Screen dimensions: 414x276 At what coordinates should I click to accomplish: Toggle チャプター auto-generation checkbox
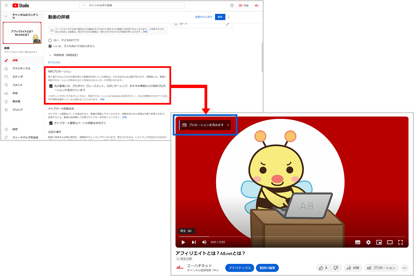click(51, 123)
